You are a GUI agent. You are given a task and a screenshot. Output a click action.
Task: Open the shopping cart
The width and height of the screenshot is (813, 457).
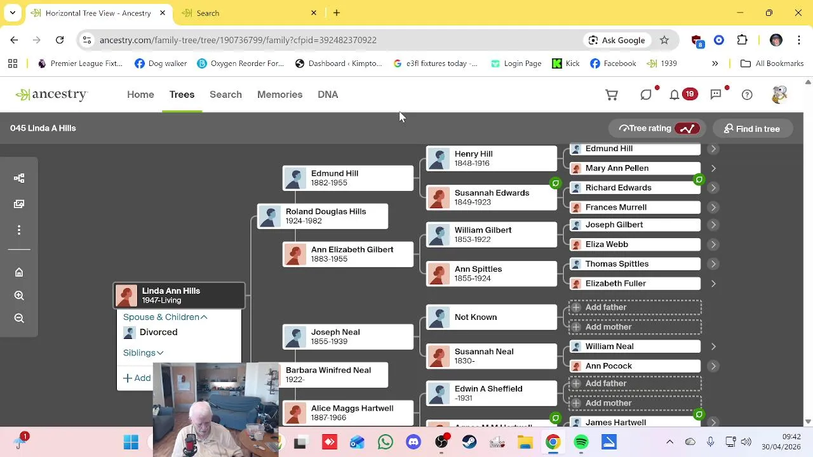(x=612, y=95)
